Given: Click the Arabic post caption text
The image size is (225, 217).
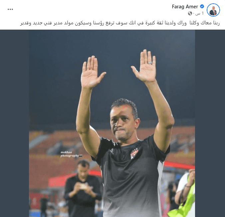Looking at the screenshot, I should (x=120, y=23).
